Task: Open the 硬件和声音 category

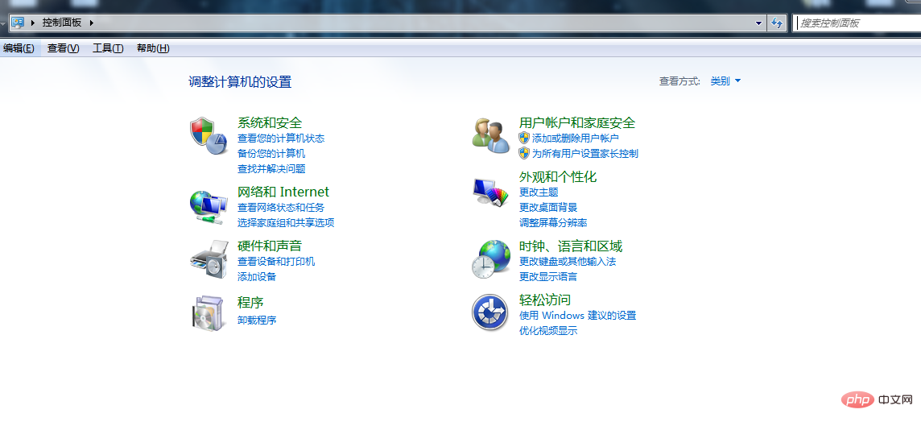Action: tap(270, 246)
